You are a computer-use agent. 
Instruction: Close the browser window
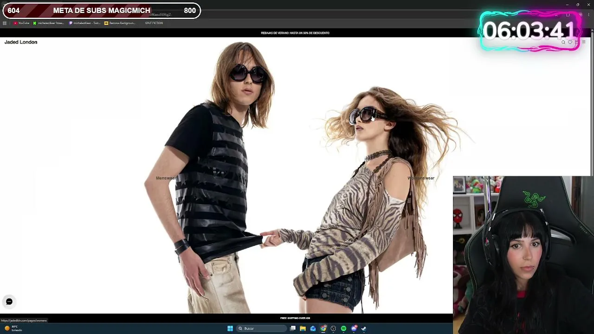click(589, 5)
